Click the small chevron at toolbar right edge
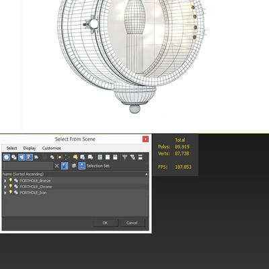 (x=147, y=163)
